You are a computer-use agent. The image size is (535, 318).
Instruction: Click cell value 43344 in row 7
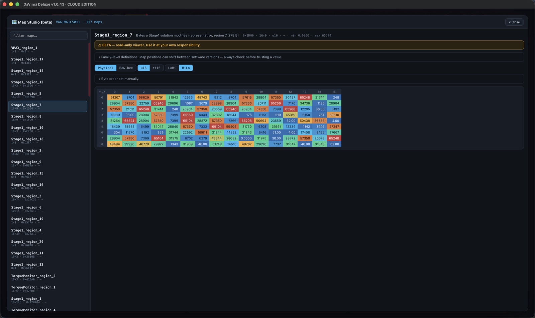coord(216,138)
